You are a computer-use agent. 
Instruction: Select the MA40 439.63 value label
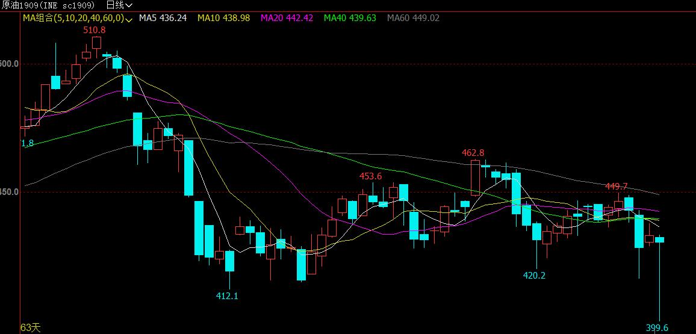350,18
